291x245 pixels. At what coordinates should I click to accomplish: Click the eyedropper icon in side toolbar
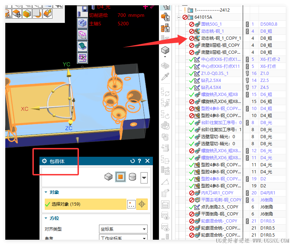(x=165, y=77)
